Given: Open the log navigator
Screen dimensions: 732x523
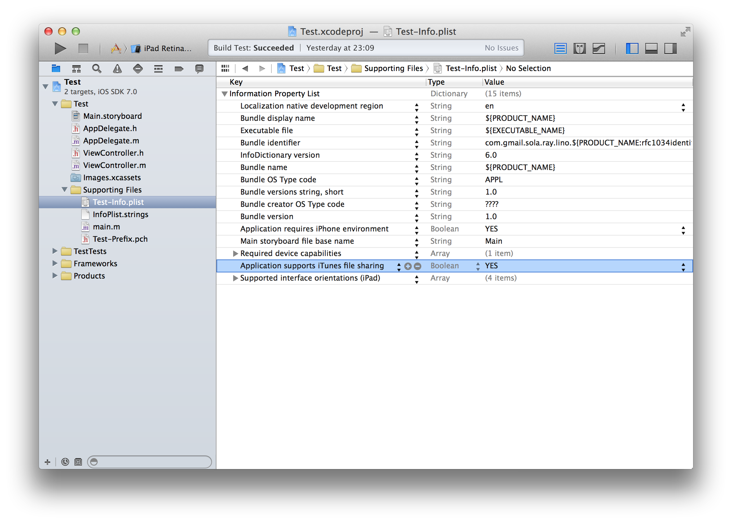Looking at the screenshot, I should pos(199,68).
